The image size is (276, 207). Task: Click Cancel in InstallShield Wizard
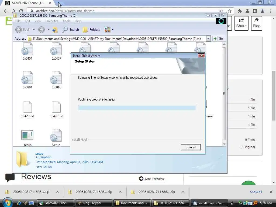191,147
